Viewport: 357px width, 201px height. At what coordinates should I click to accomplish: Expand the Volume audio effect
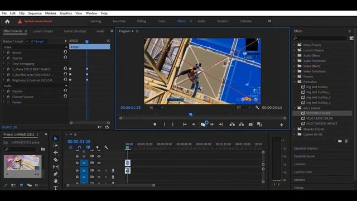tap(4, 91)
